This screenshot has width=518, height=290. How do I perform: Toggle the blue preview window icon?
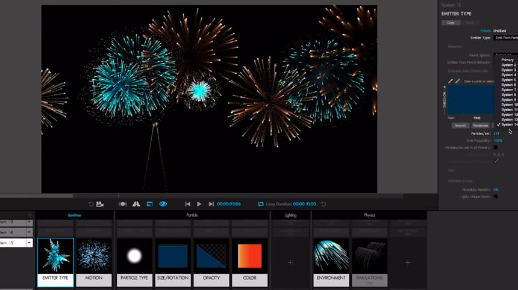[149, 204]
